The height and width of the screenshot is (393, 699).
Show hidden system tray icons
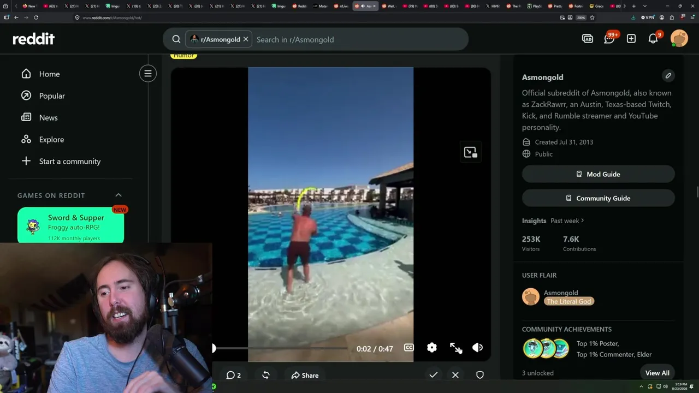click(x=642, y=386)
